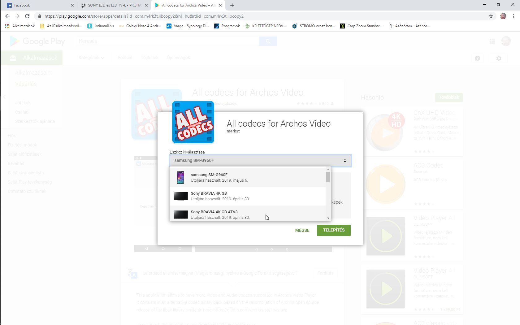Open the Play help question mark icon
Viewport: 520px width, 325px height.
[478, 58]
